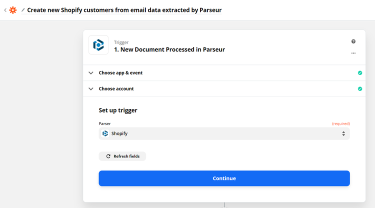This screenshot has height=208, width=375.
Task: Open the help question mark icon
Action: [x=353, y=41]
